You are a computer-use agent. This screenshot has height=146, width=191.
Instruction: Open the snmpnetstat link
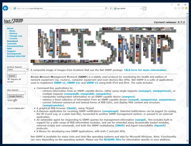coord(149,100)
